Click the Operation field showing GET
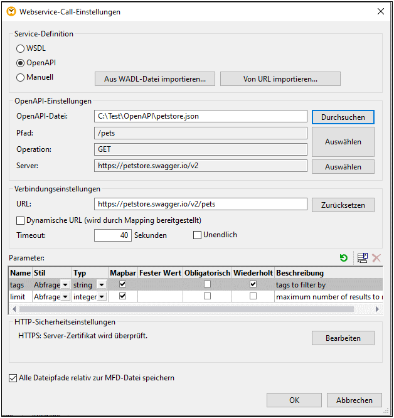Image resolution: width=394 pixels, height=418 pixels. click(x=201, y=149)
